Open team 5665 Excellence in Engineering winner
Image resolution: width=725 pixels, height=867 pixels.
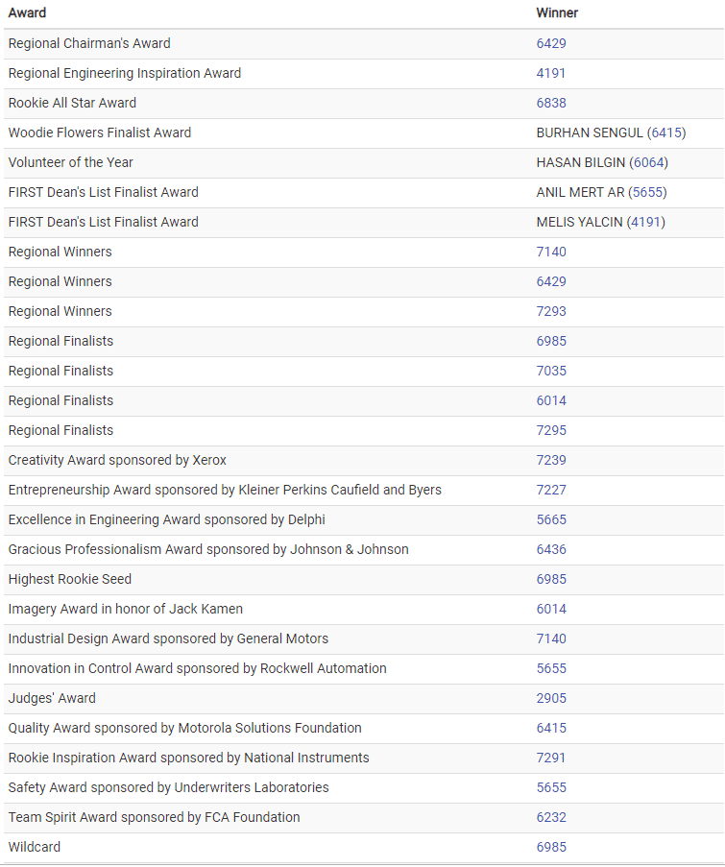pyautogui.click(x=551, y=520)
